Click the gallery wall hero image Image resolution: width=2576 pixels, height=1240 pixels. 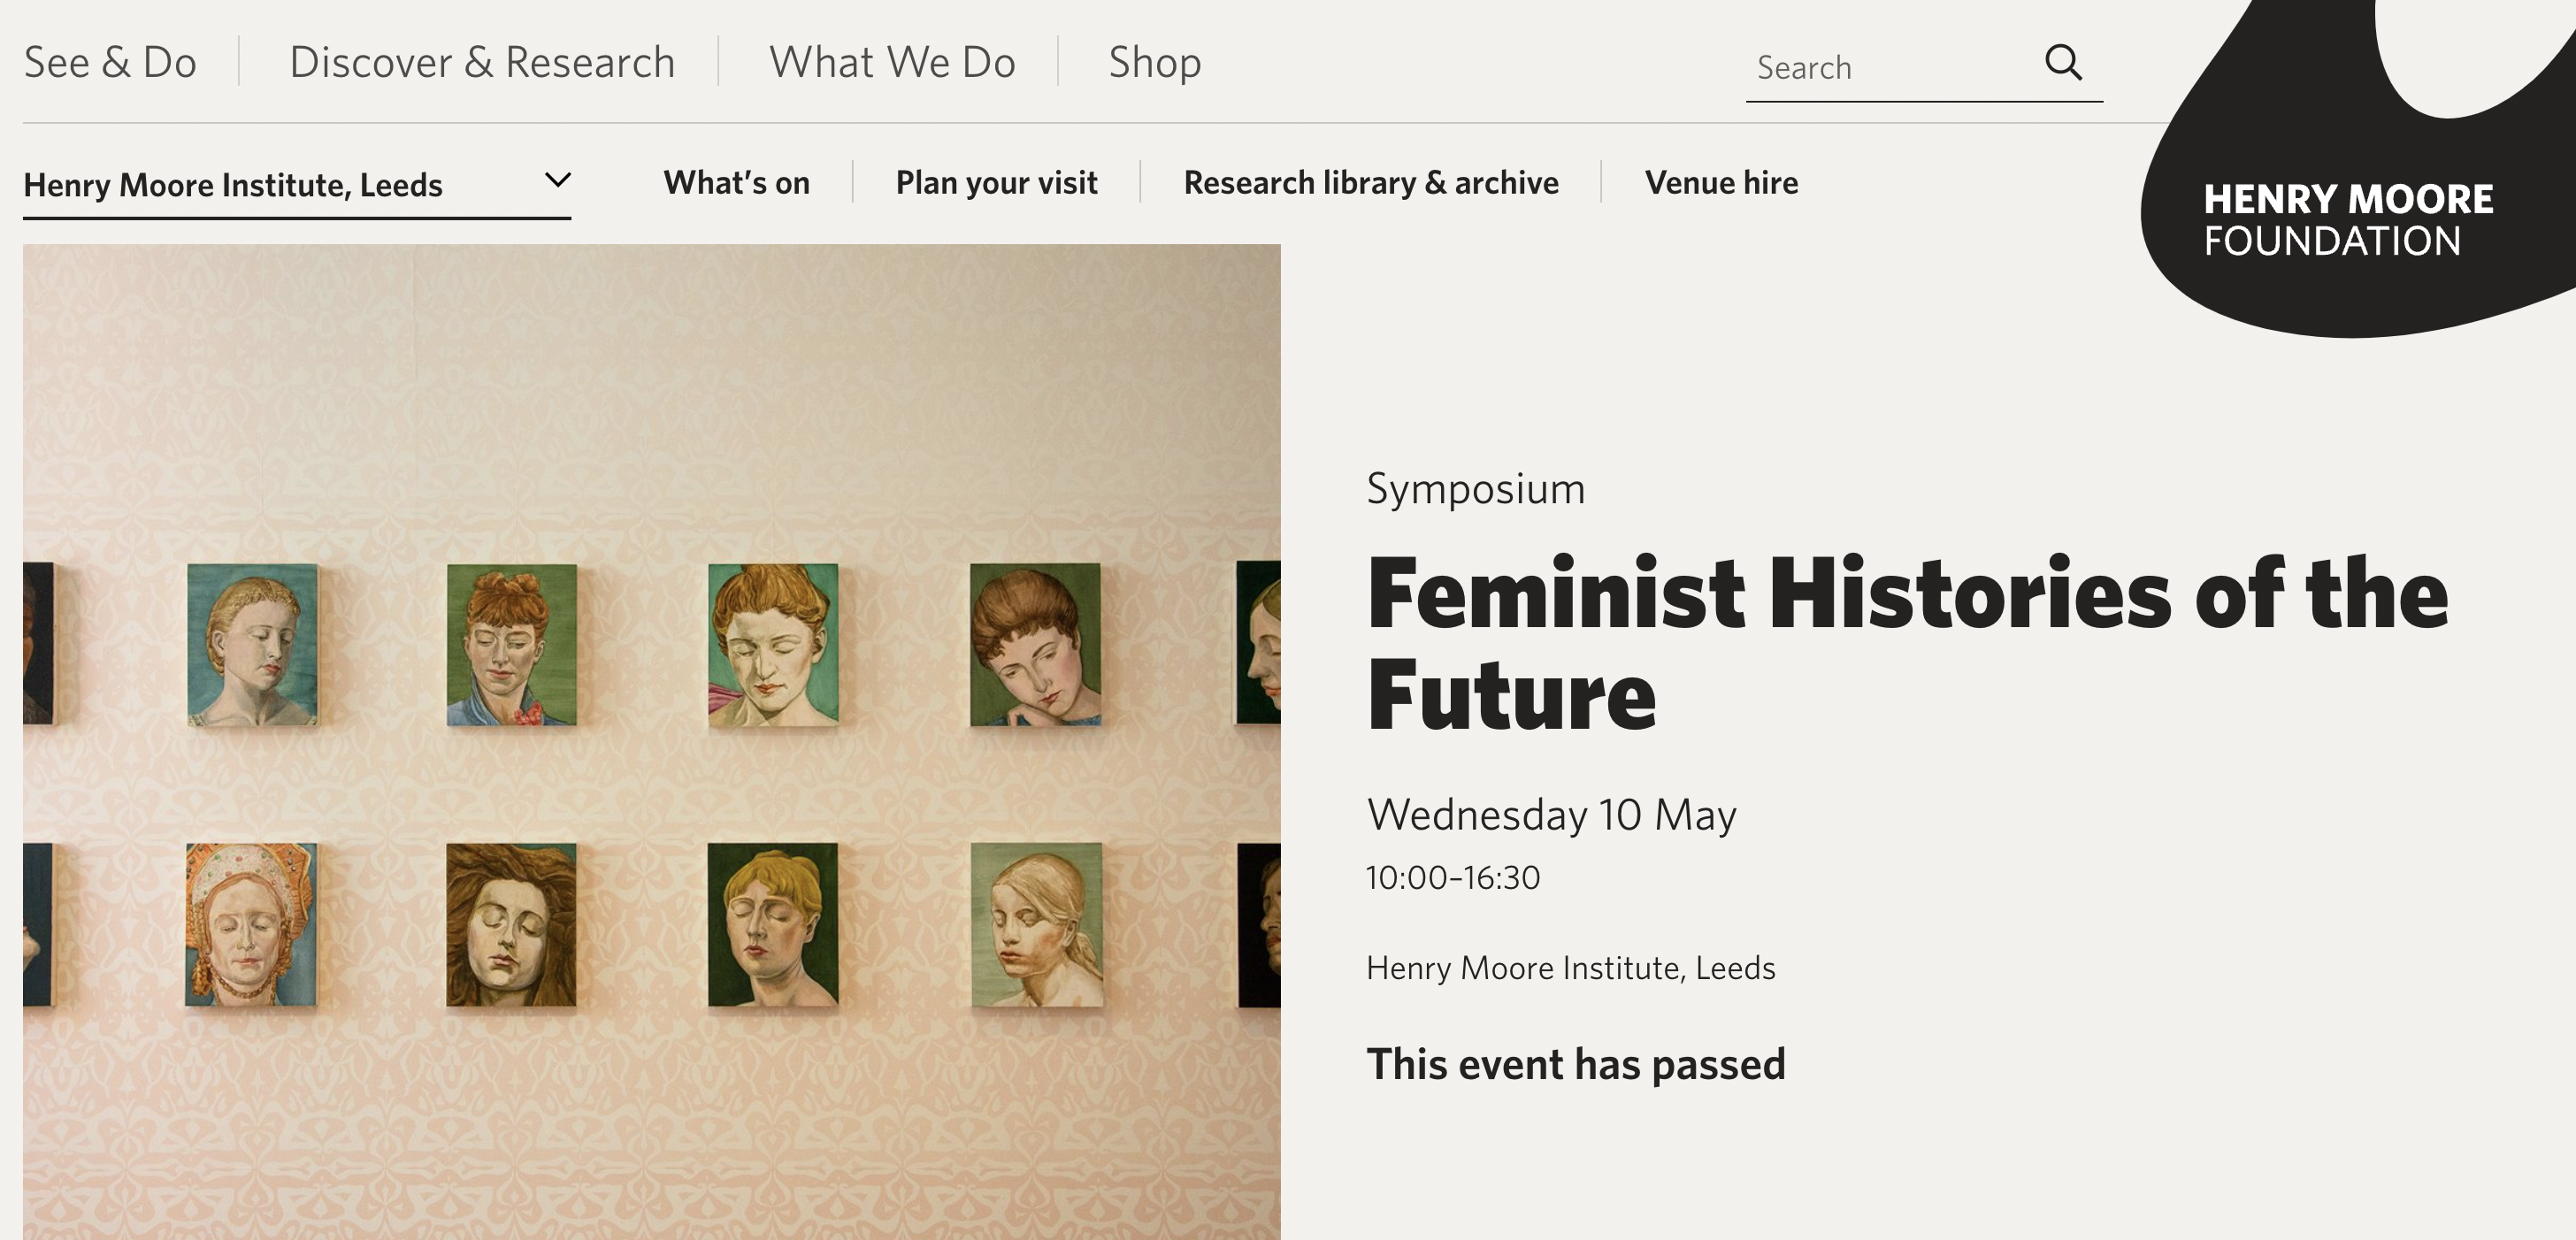651,742
